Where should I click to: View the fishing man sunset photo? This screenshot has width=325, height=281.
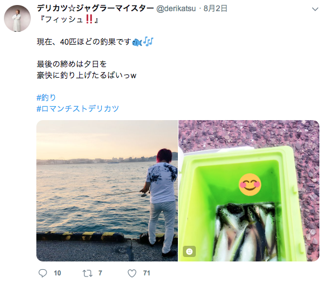coord(107,190)
